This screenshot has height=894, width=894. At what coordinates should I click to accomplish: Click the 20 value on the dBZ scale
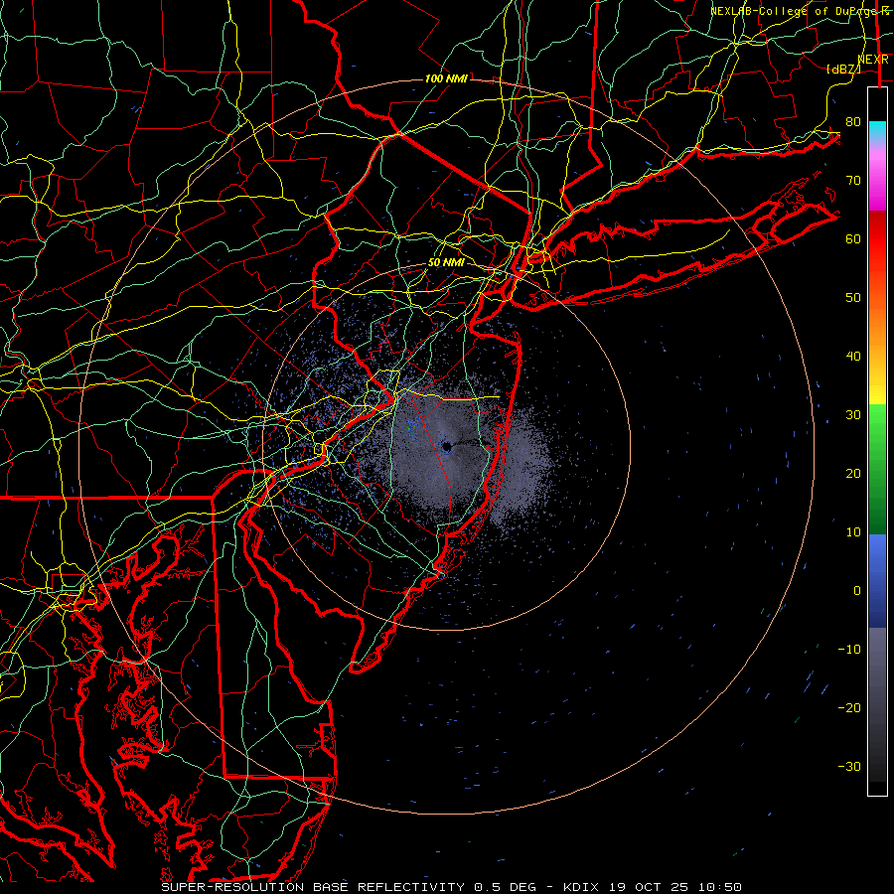(853, 474)
